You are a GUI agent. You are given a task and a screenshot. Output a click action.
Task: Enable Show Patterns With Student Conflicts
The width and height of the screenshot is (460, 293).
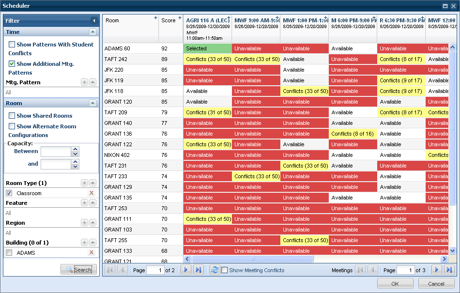(12, 44)
